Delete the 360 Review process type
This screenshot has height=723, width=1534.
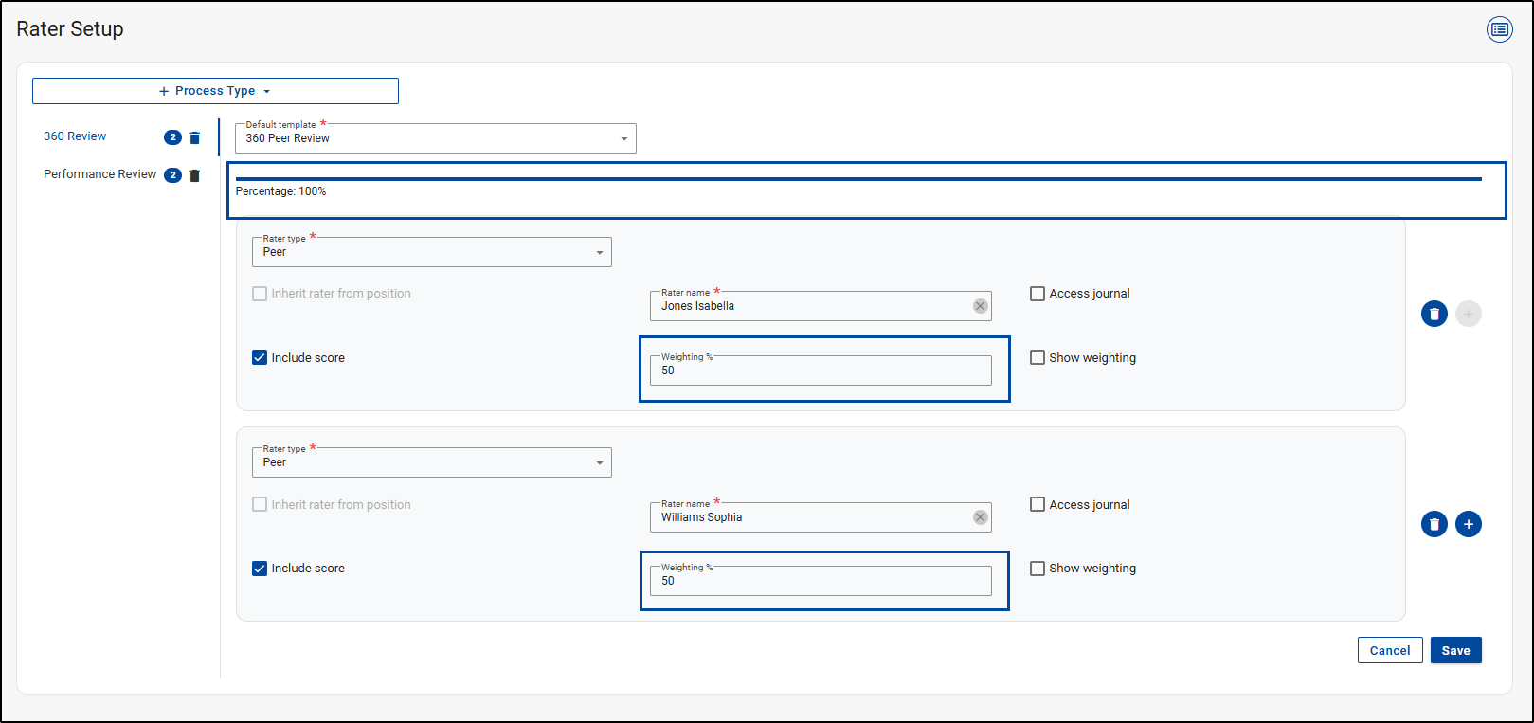(195, 137)
